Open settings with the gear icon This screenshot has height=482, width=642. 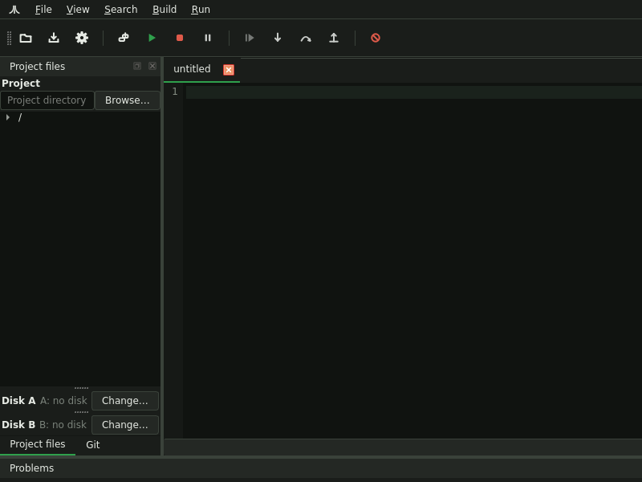coord(82,38)
